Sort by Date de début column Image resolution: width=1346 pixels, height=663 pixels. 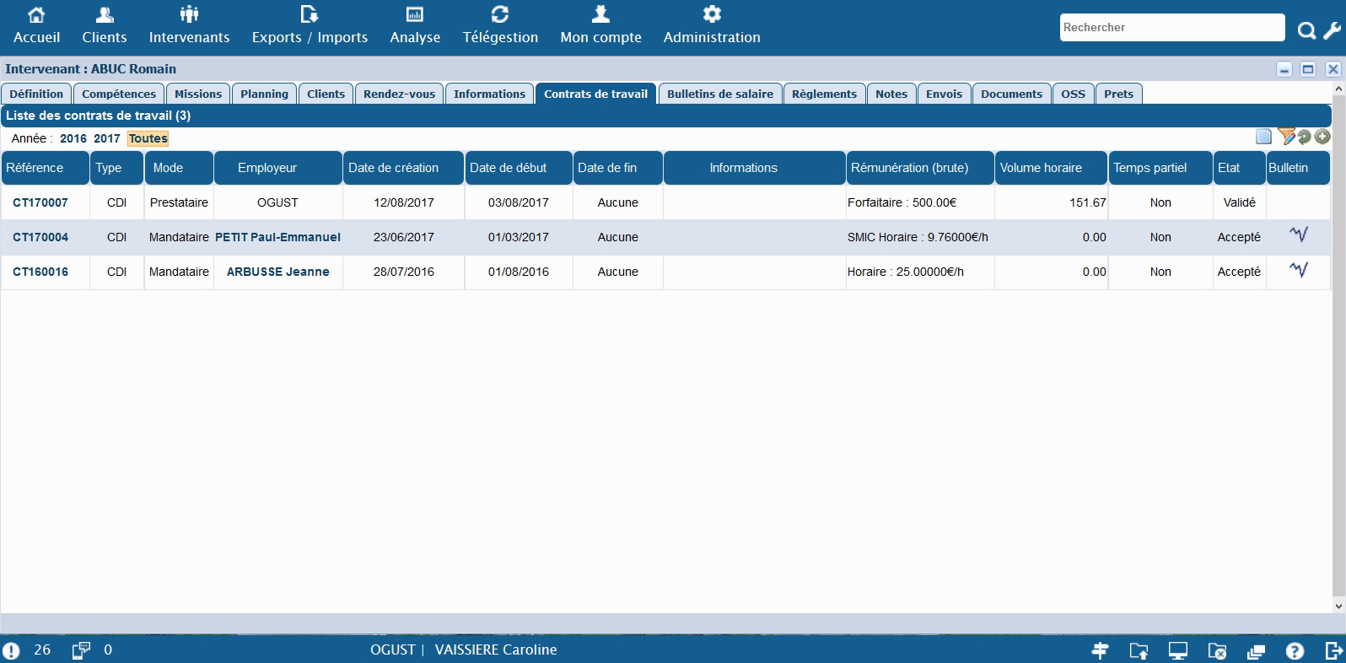point(519,168)
